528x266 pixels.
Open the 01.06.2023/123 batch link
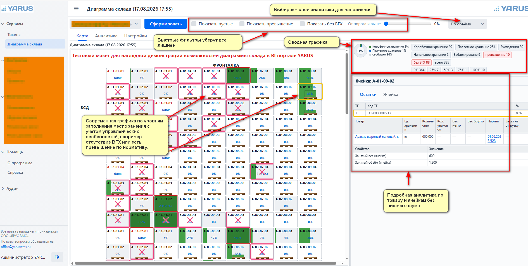click(x=494, y=139)
